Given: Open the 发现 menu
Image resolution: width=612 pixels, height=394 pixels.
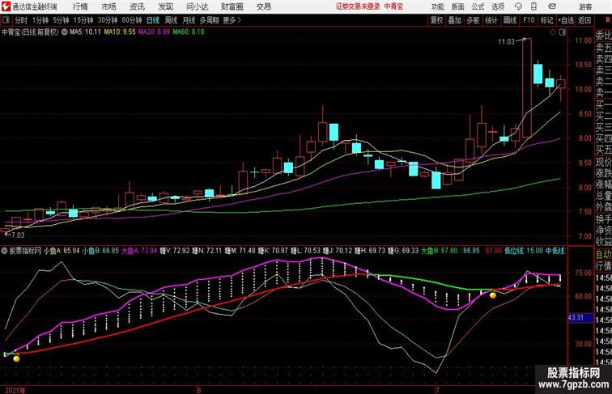Looking at the screenshot, I should pyautogui.click(x=165, y=6).
